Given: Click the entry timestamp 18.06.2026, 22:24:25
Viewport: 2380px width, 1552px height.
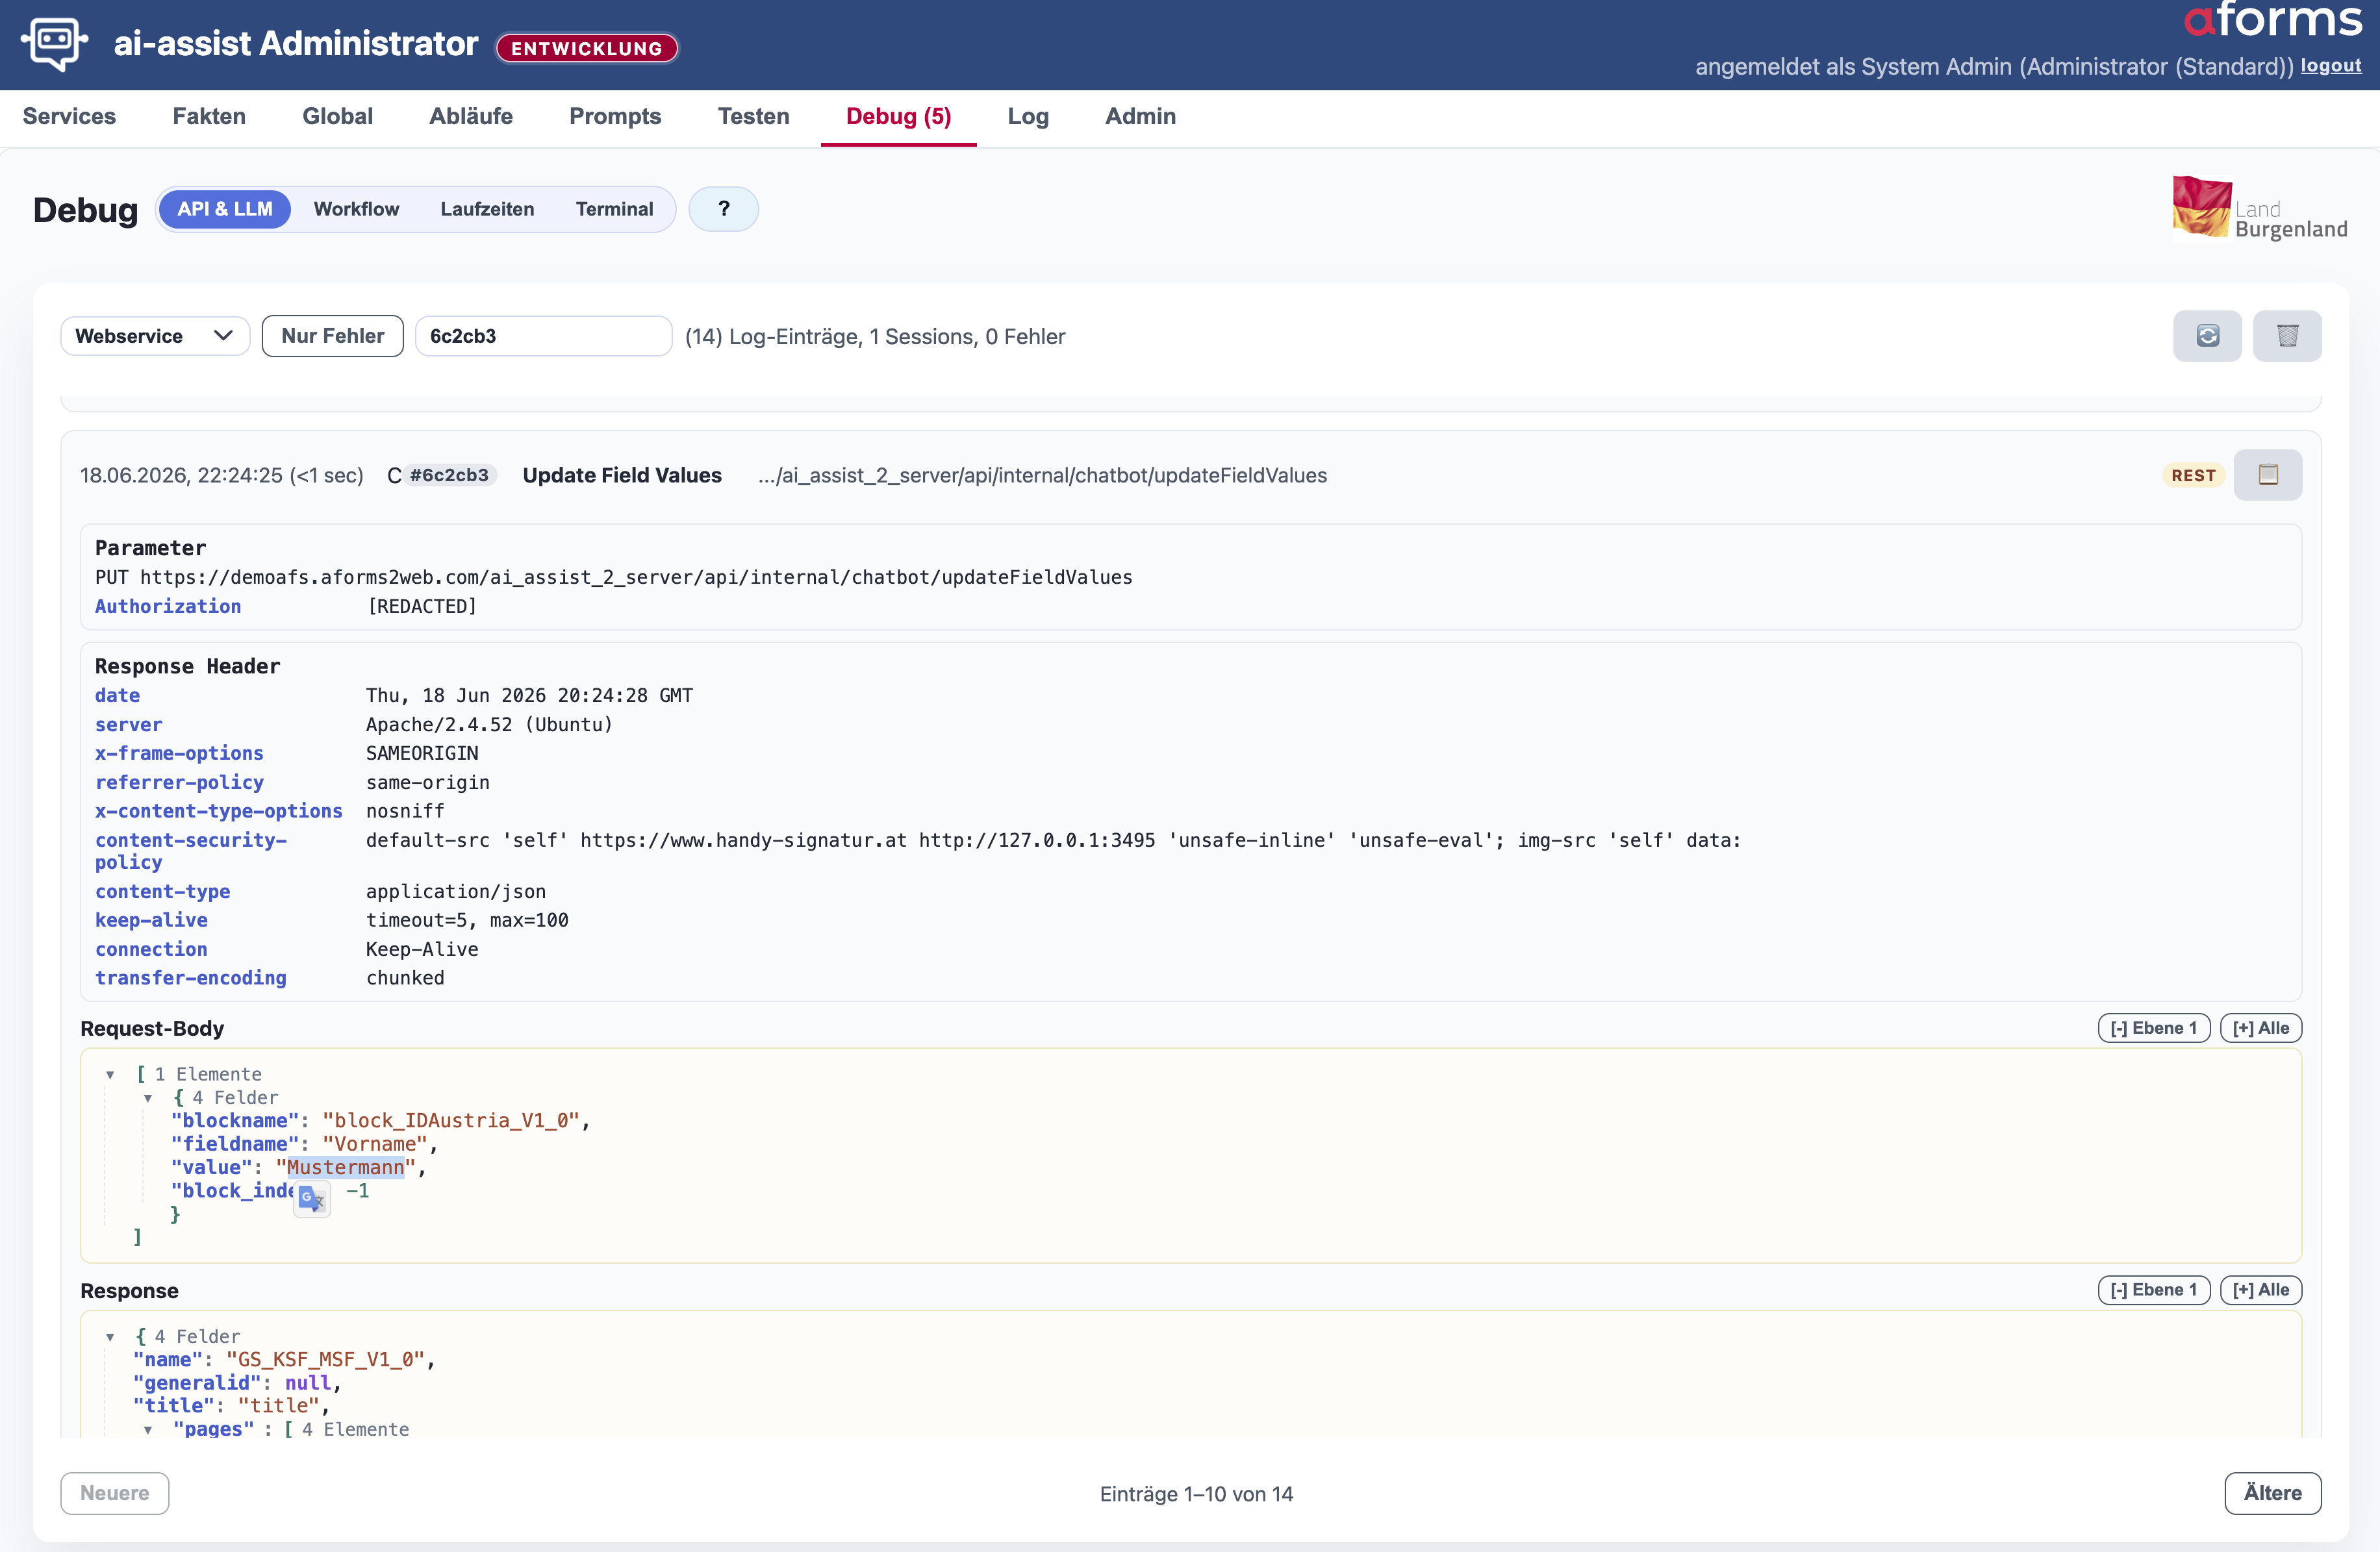Looking at the screenshot, I should point(181,475).
